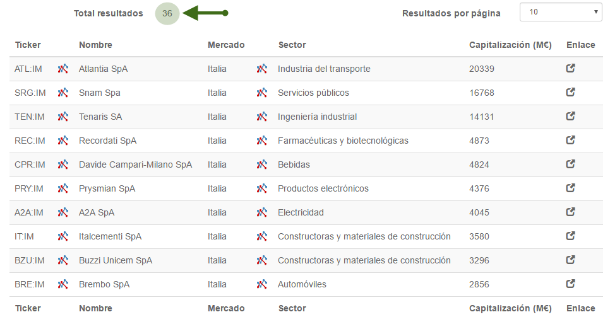This screenshot has height=317, width=610.
Task: Click the top Sector column header
Action: tap(292, 45)
